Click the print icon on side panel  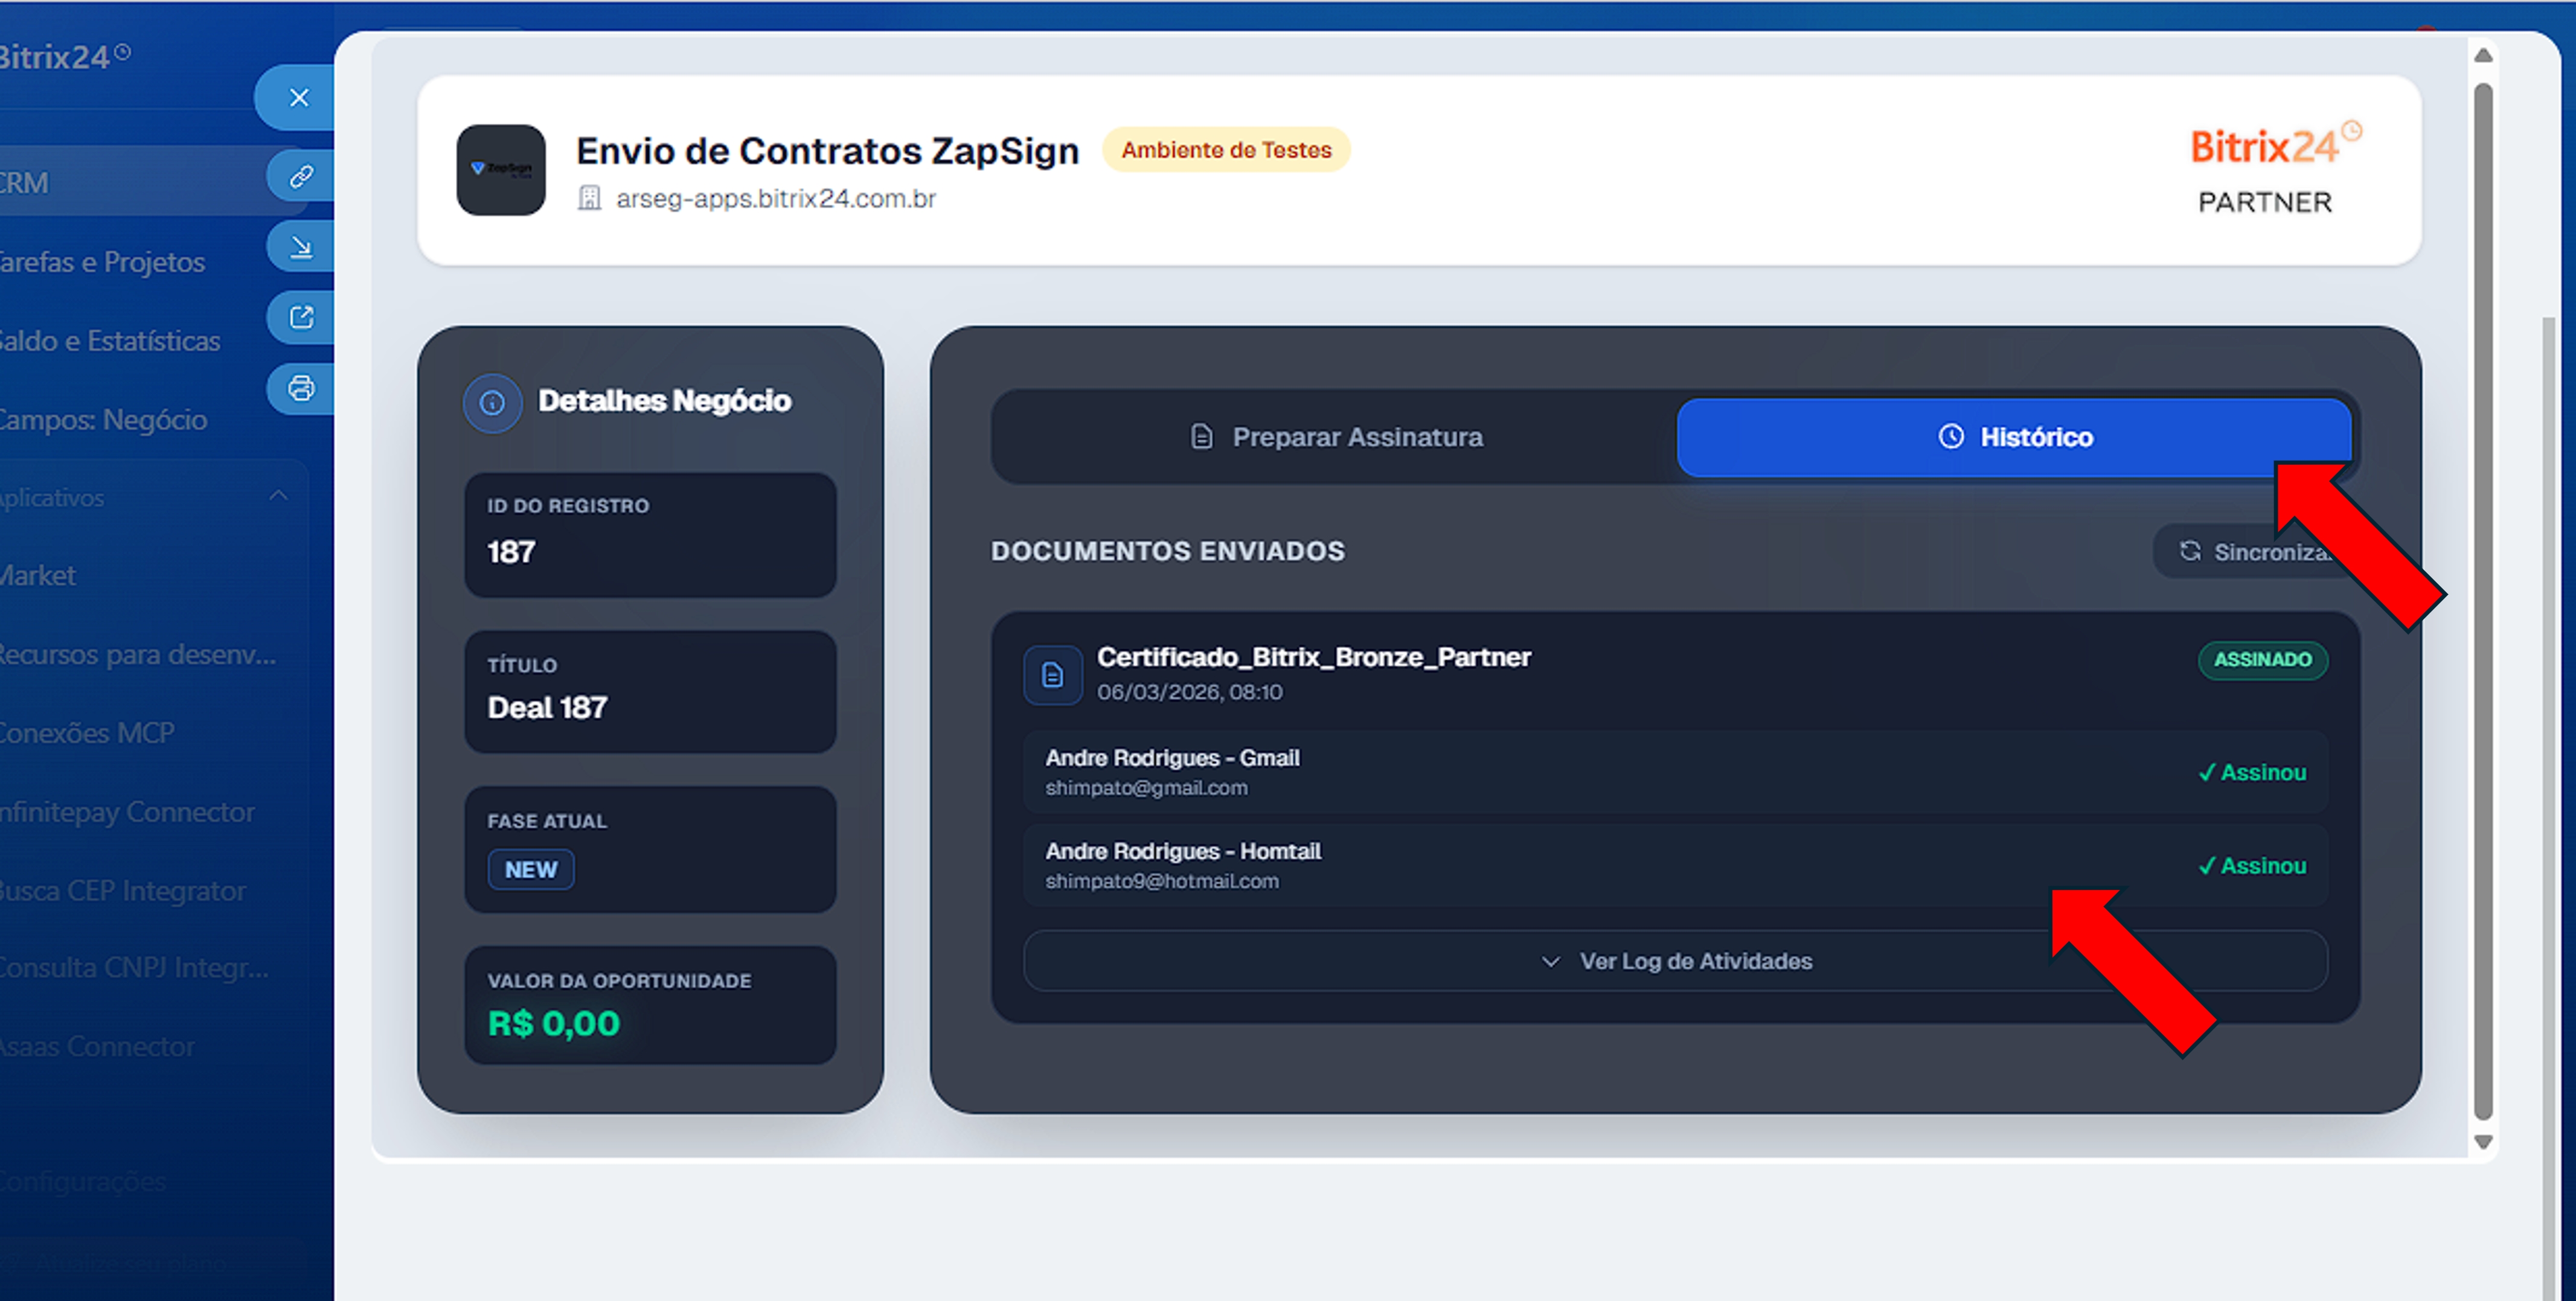[x=301, y=388]
